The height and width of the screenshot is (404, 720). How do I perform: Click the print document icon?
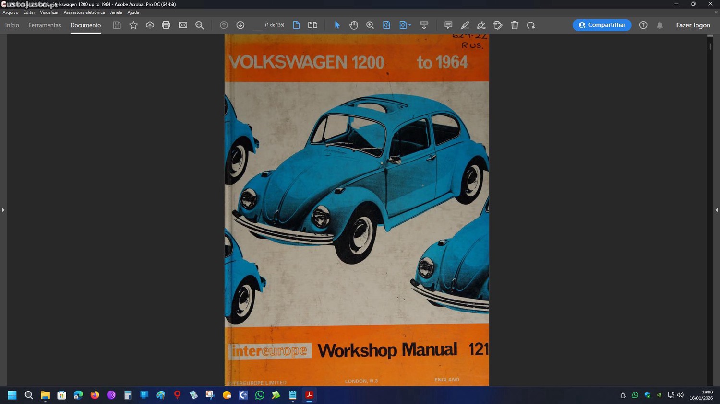166,25
